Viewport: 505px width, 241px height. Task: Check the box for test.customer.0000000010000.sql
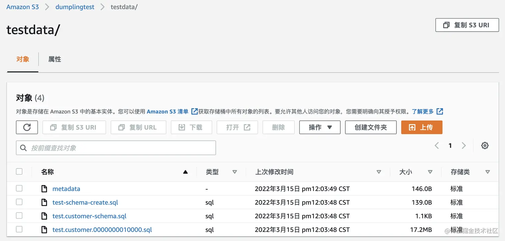pos(19,229)
